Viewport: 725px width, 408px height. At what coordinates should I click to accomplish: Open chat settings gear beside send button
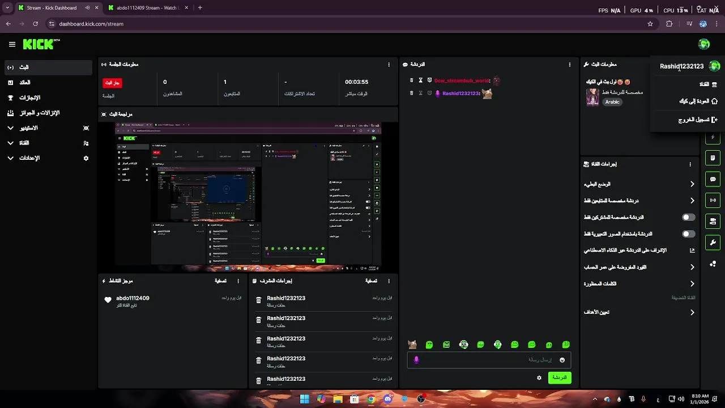pyautogui.click(x=539, y=377)
